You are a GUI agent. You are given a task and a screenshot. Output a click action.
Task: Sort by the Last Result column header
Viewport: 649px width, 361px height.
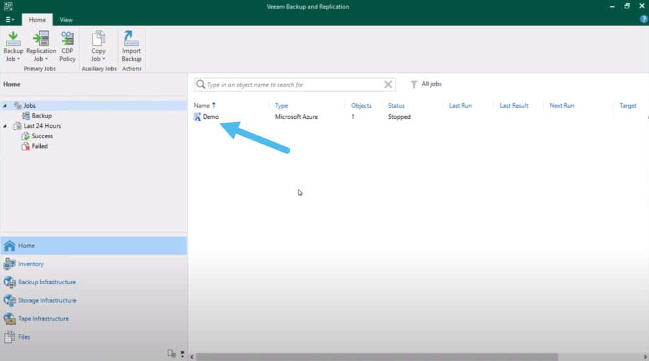[x=514, y=105]
